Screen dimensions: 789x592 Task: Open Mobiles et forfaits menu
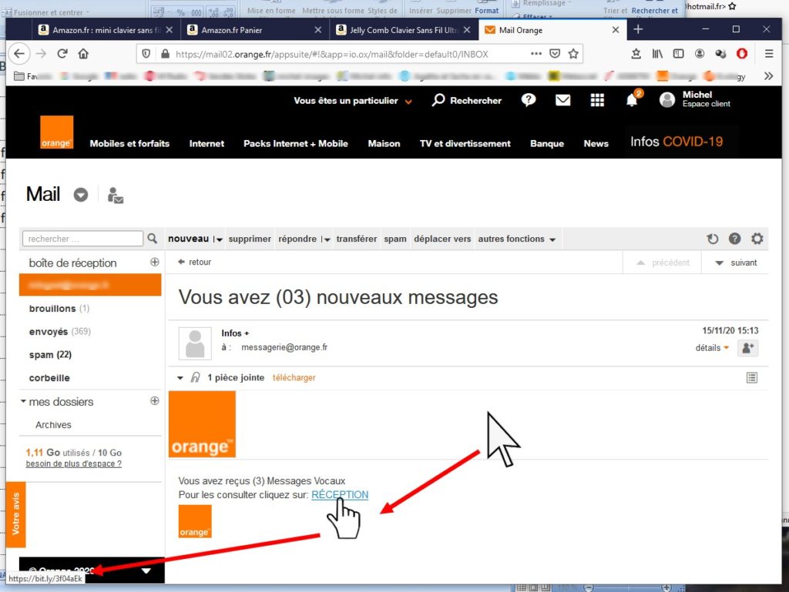pos(129,144)
